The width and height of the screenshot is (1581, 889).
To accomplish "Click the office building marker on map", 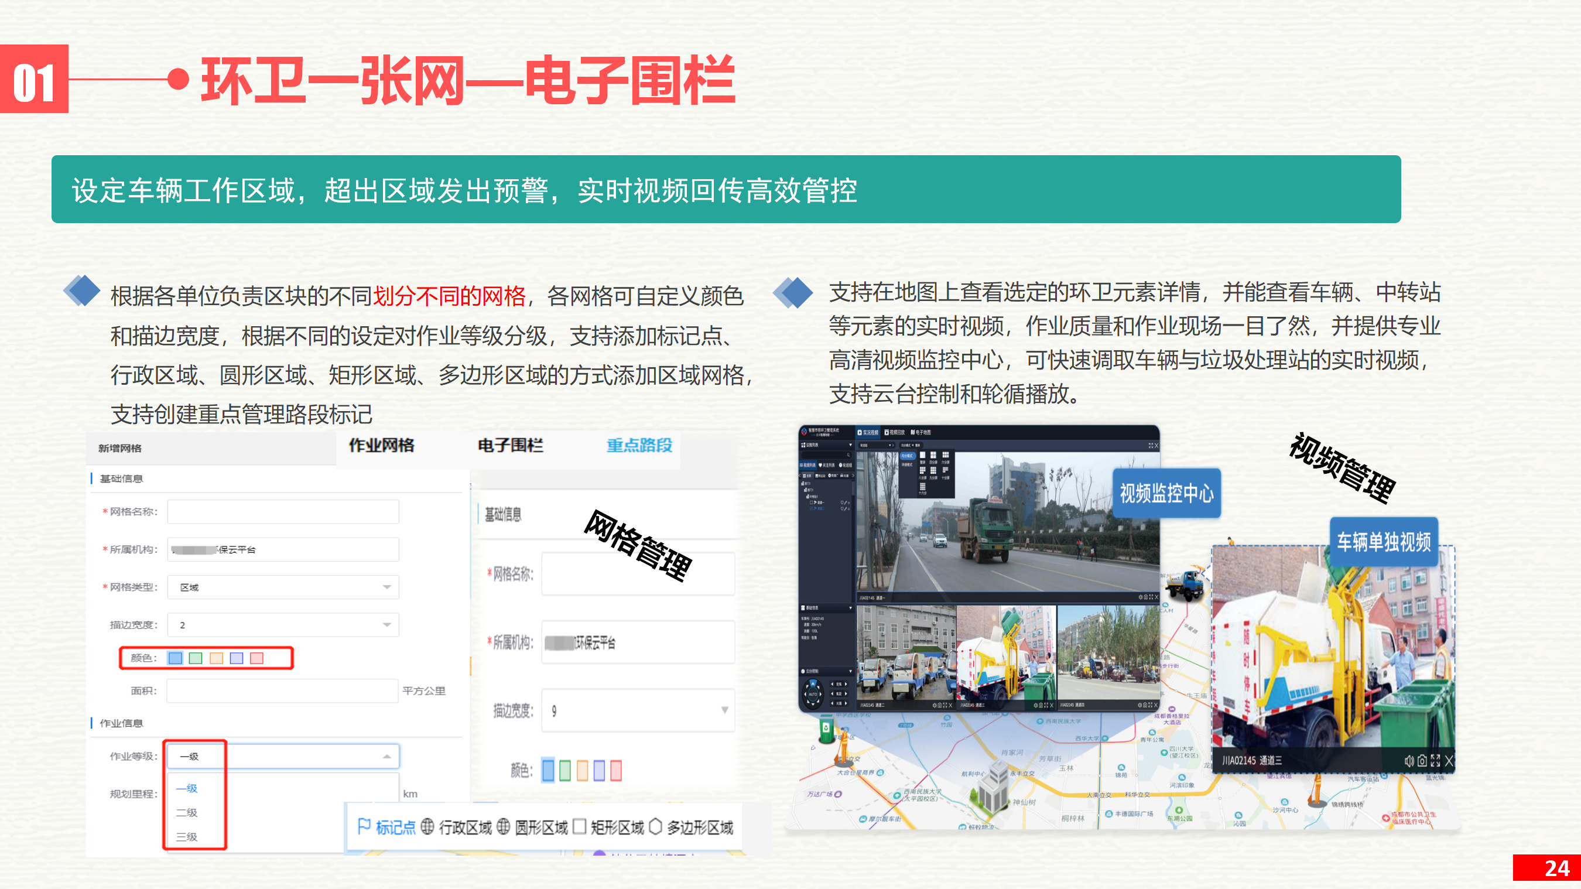I will pos(991,789).
